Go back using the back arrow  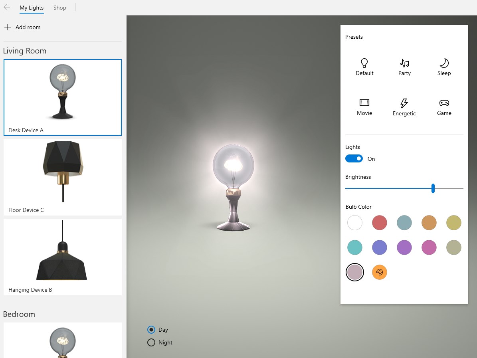point(7,8)
